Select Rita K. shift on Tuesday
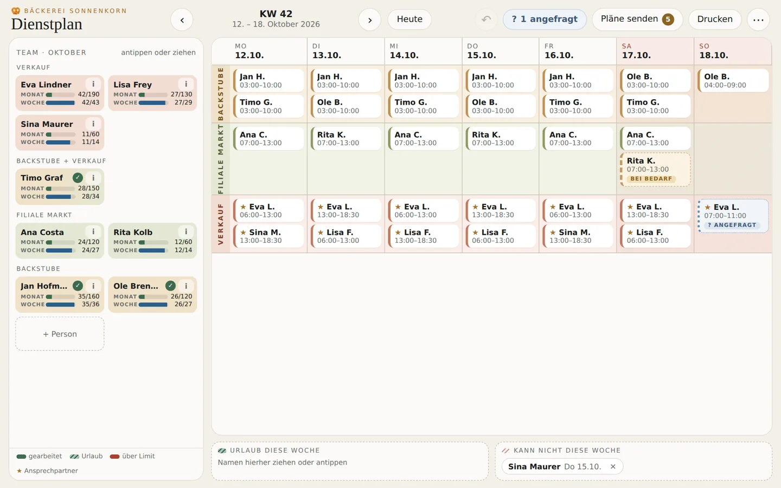 346,138
